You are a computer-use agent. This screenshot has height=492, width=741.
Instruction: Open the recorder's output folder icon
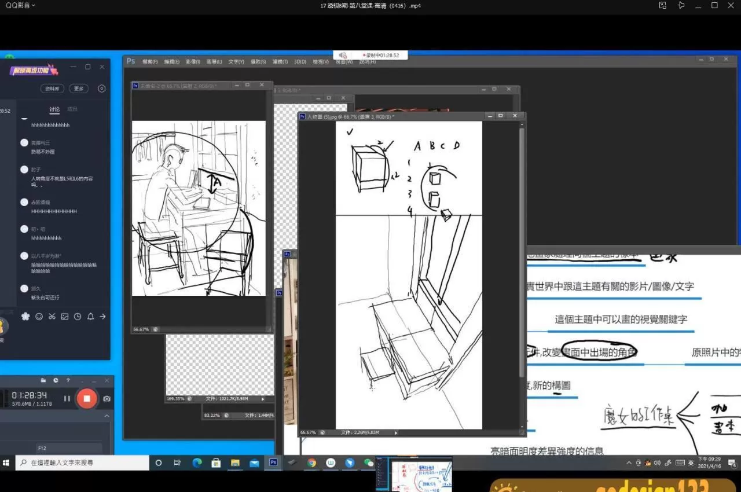click(43, 380)
